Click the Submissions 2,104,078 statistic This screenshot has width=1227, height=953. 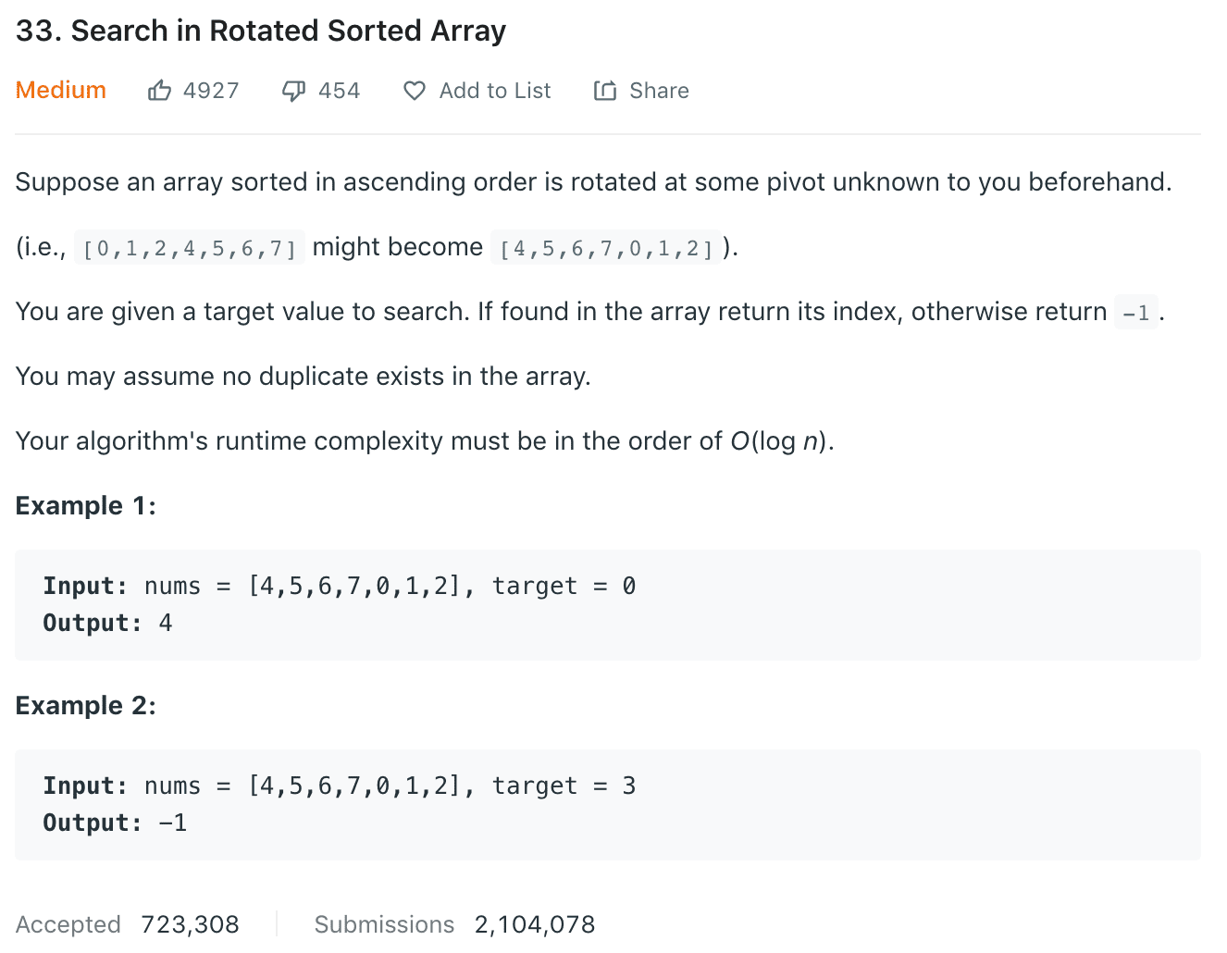pyautogui.click(x=454, y=924)
